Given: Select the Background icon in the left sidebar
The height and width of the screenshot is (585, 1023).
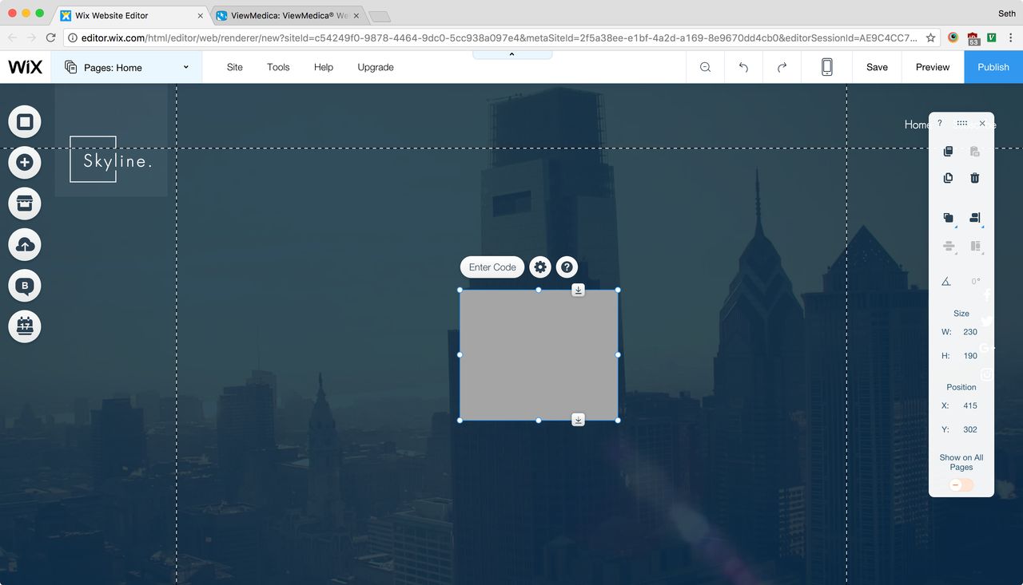Looking at the screenshot, I should [x=24, y=121].
